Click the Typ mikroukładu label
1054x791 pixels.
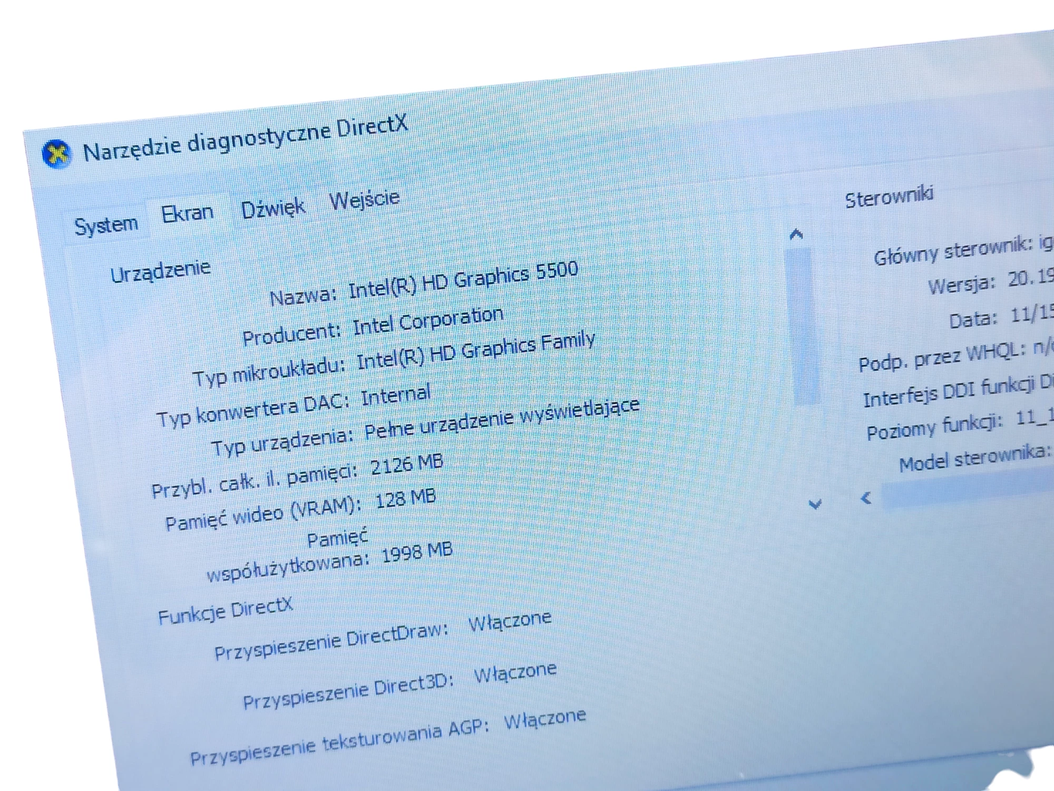[269, 373]
